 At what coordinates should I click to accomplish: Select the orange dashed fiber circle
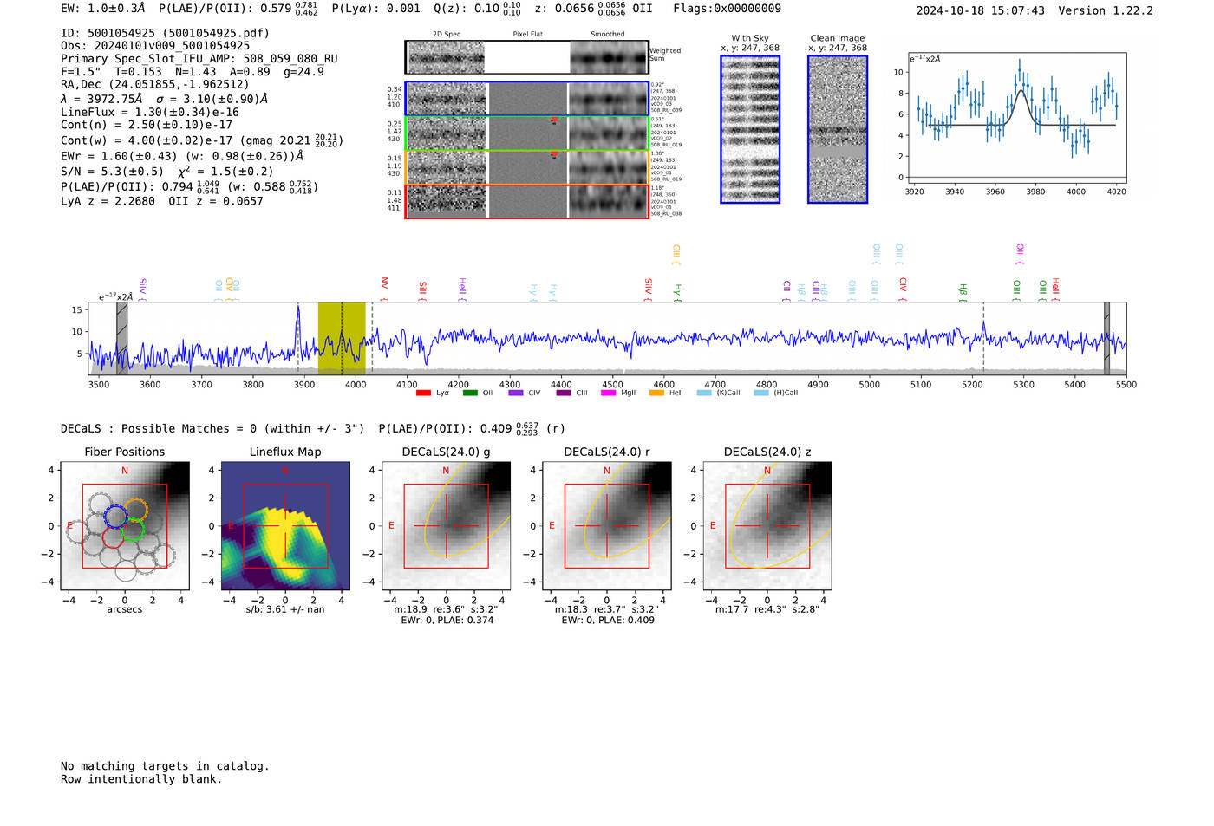pos(135,510)
